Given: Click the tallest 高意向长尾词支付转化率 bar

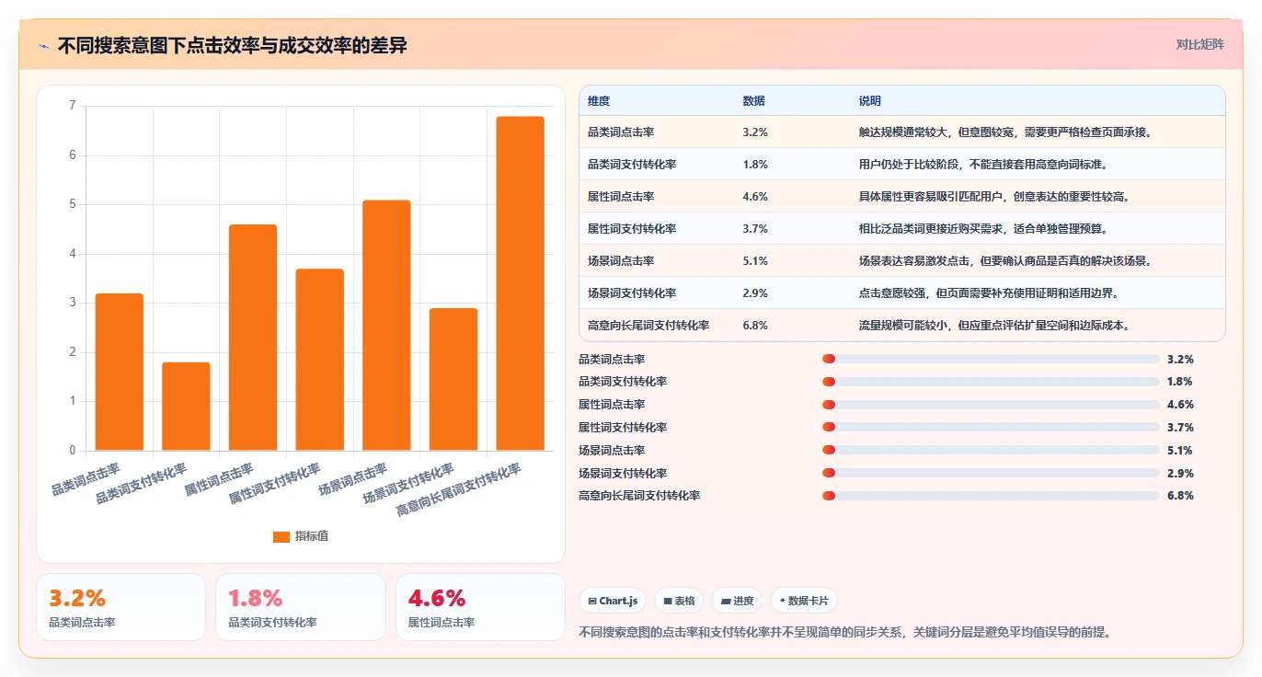Looking at the screenshot, I should (521, 283).
